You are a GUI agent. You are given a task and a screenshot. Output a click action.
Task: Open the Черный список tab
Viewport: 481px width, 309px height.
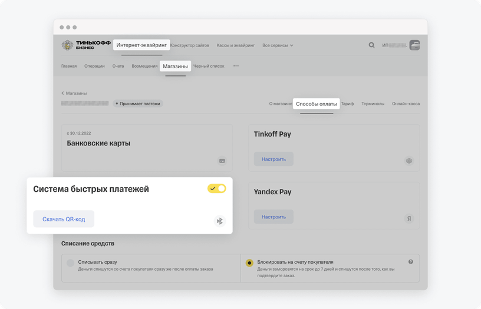coord(209,66)
